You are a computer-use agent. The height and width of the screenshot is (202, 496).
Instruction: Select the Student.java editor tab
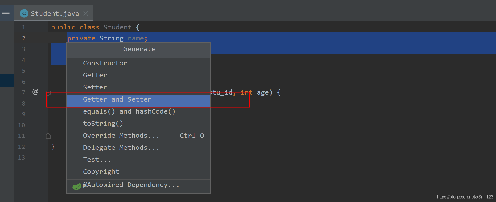coord(53,13)
